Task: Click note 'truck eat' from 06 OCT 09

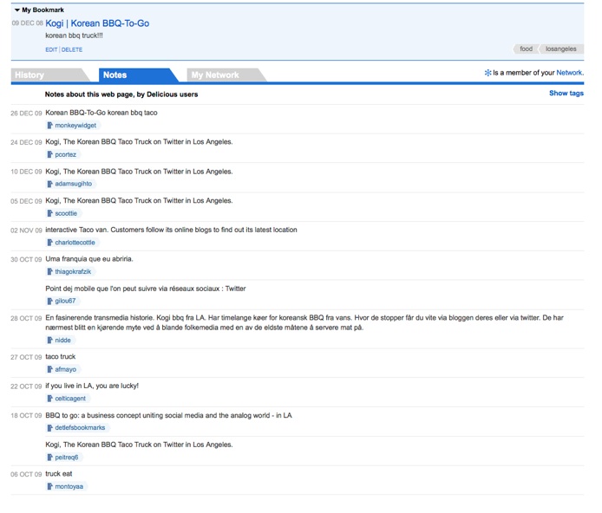Action: click(x=59, y=474)
